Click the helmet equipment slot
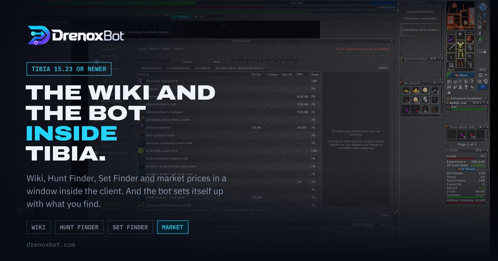This screenshot has height=261, width=498. [460, 35]
